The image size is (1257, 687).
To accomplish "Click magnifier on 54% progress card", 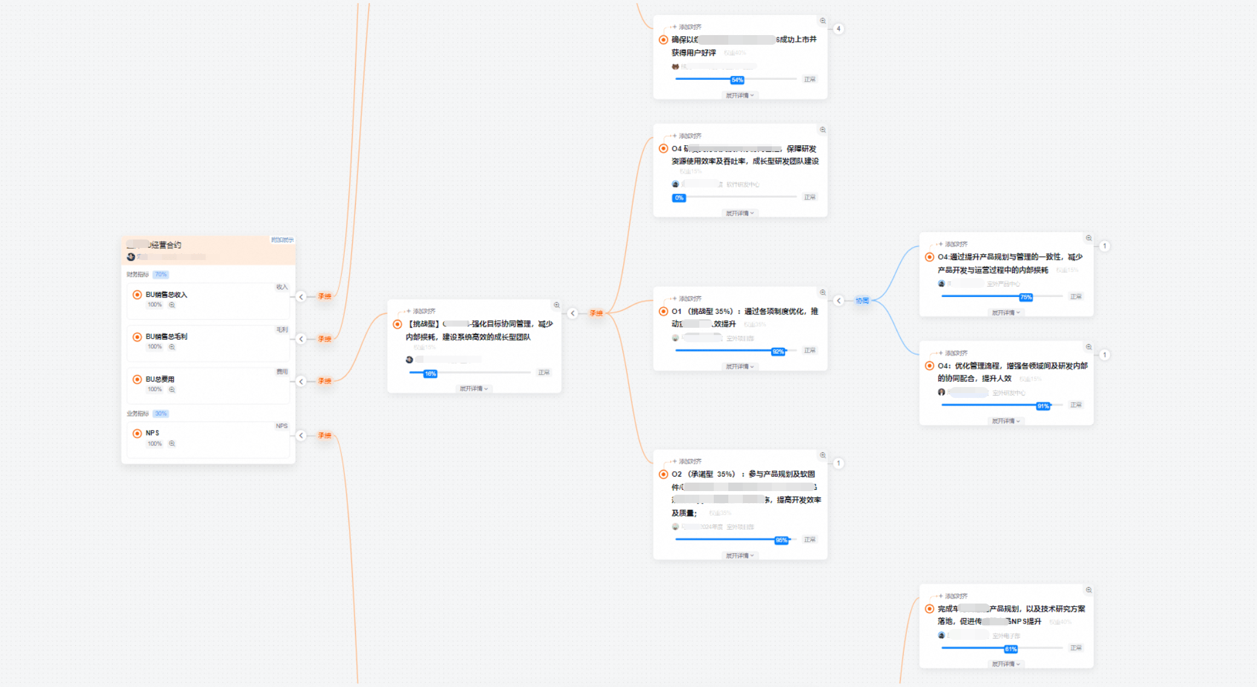I will click(x=823, y=21).
